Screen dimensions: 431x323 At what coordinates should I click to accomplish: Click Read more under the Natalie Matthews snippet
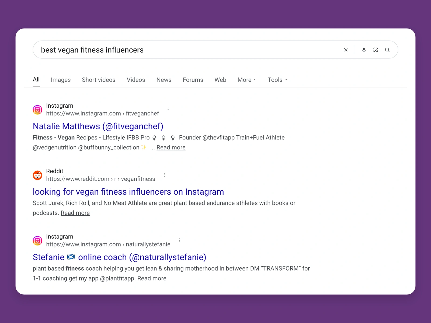[x=171, y=148]
